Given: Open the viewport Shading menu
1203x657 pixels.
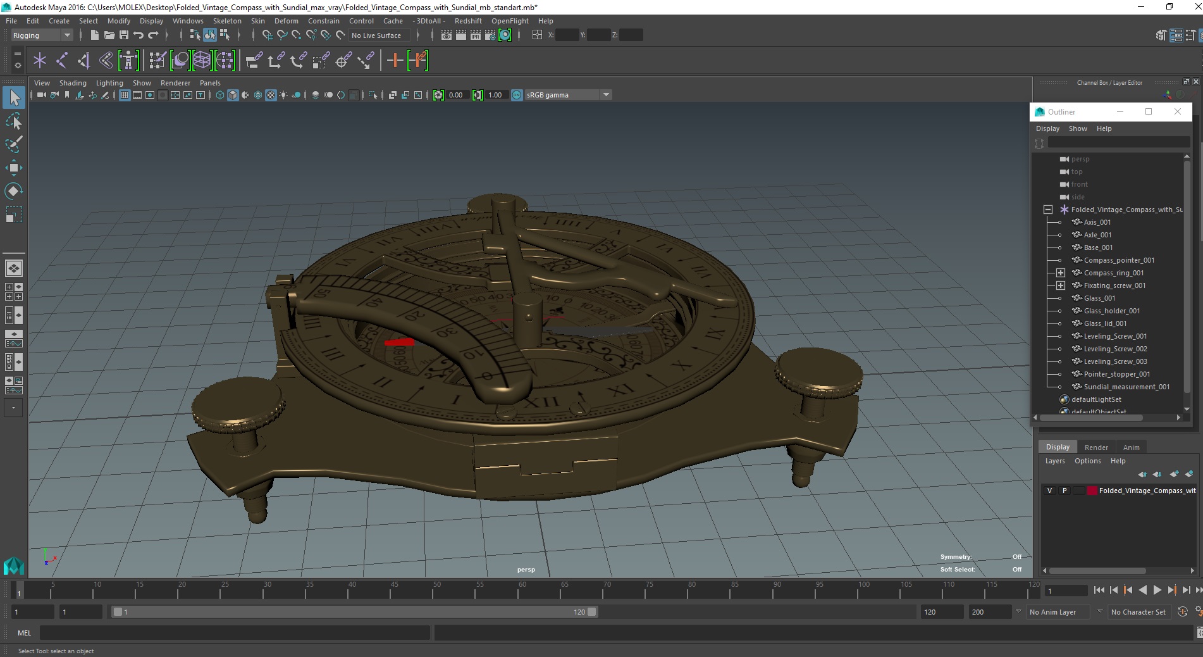Looking at the screenshot, I should click(x=73, y=83).
